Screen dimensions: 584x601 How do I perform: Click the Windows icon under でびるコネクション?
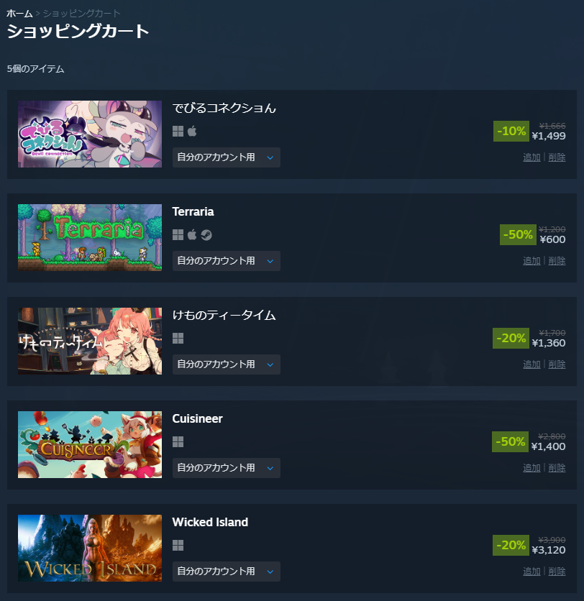(x=178, y=132)
